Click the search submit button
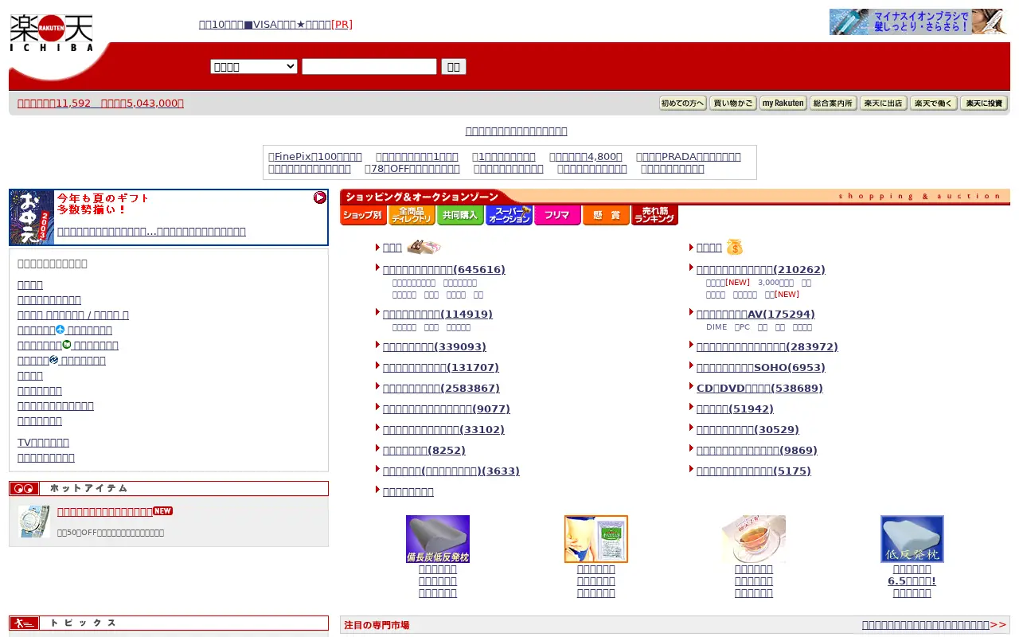Screen dimensions: 1019x637 point(454,67)
